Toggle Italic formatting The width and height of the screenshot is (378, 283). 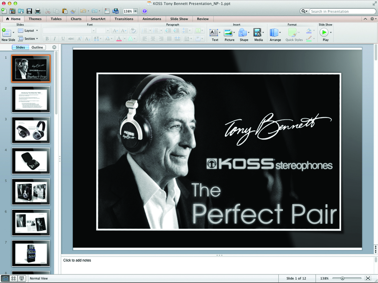click(55, 39)
